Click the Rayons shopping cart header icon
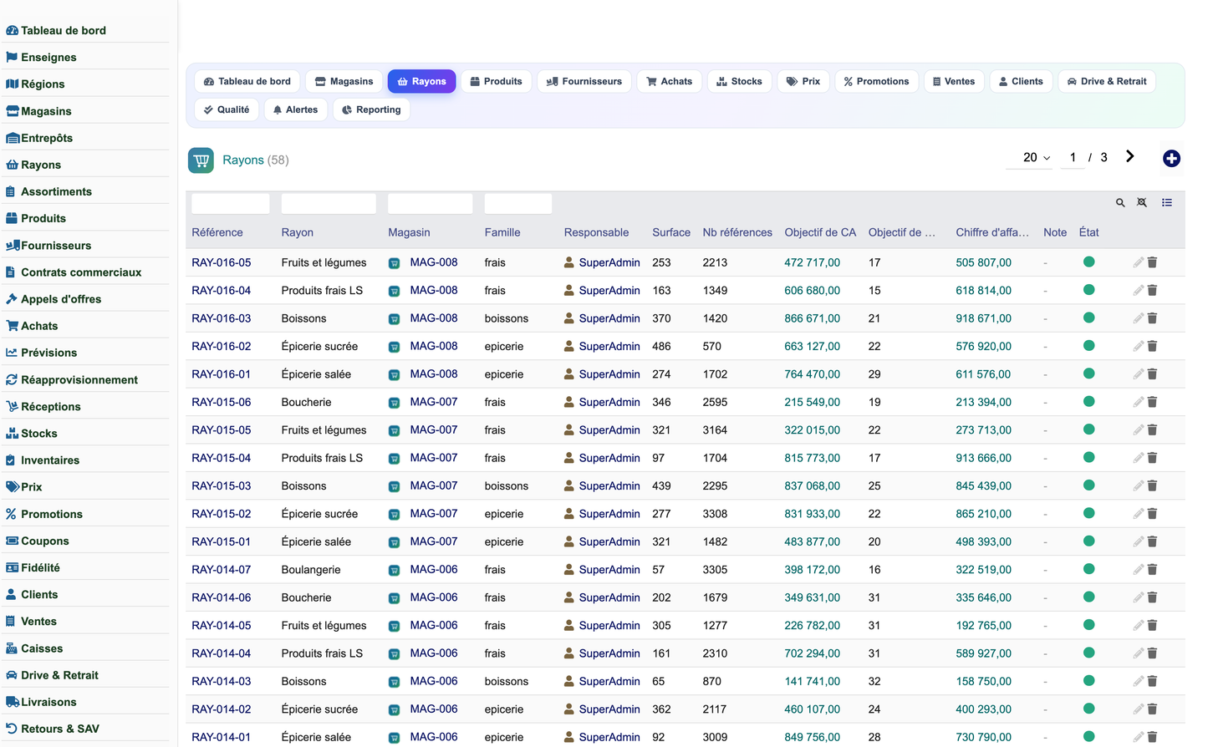1208x747 pixels. point(201,160)
